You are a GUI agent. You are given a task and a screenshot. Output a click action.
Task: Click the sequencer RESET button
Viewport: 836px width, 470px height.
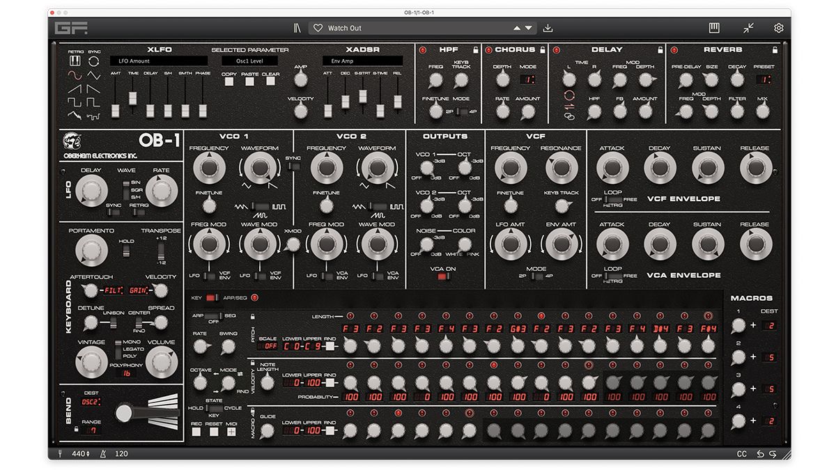214,432
